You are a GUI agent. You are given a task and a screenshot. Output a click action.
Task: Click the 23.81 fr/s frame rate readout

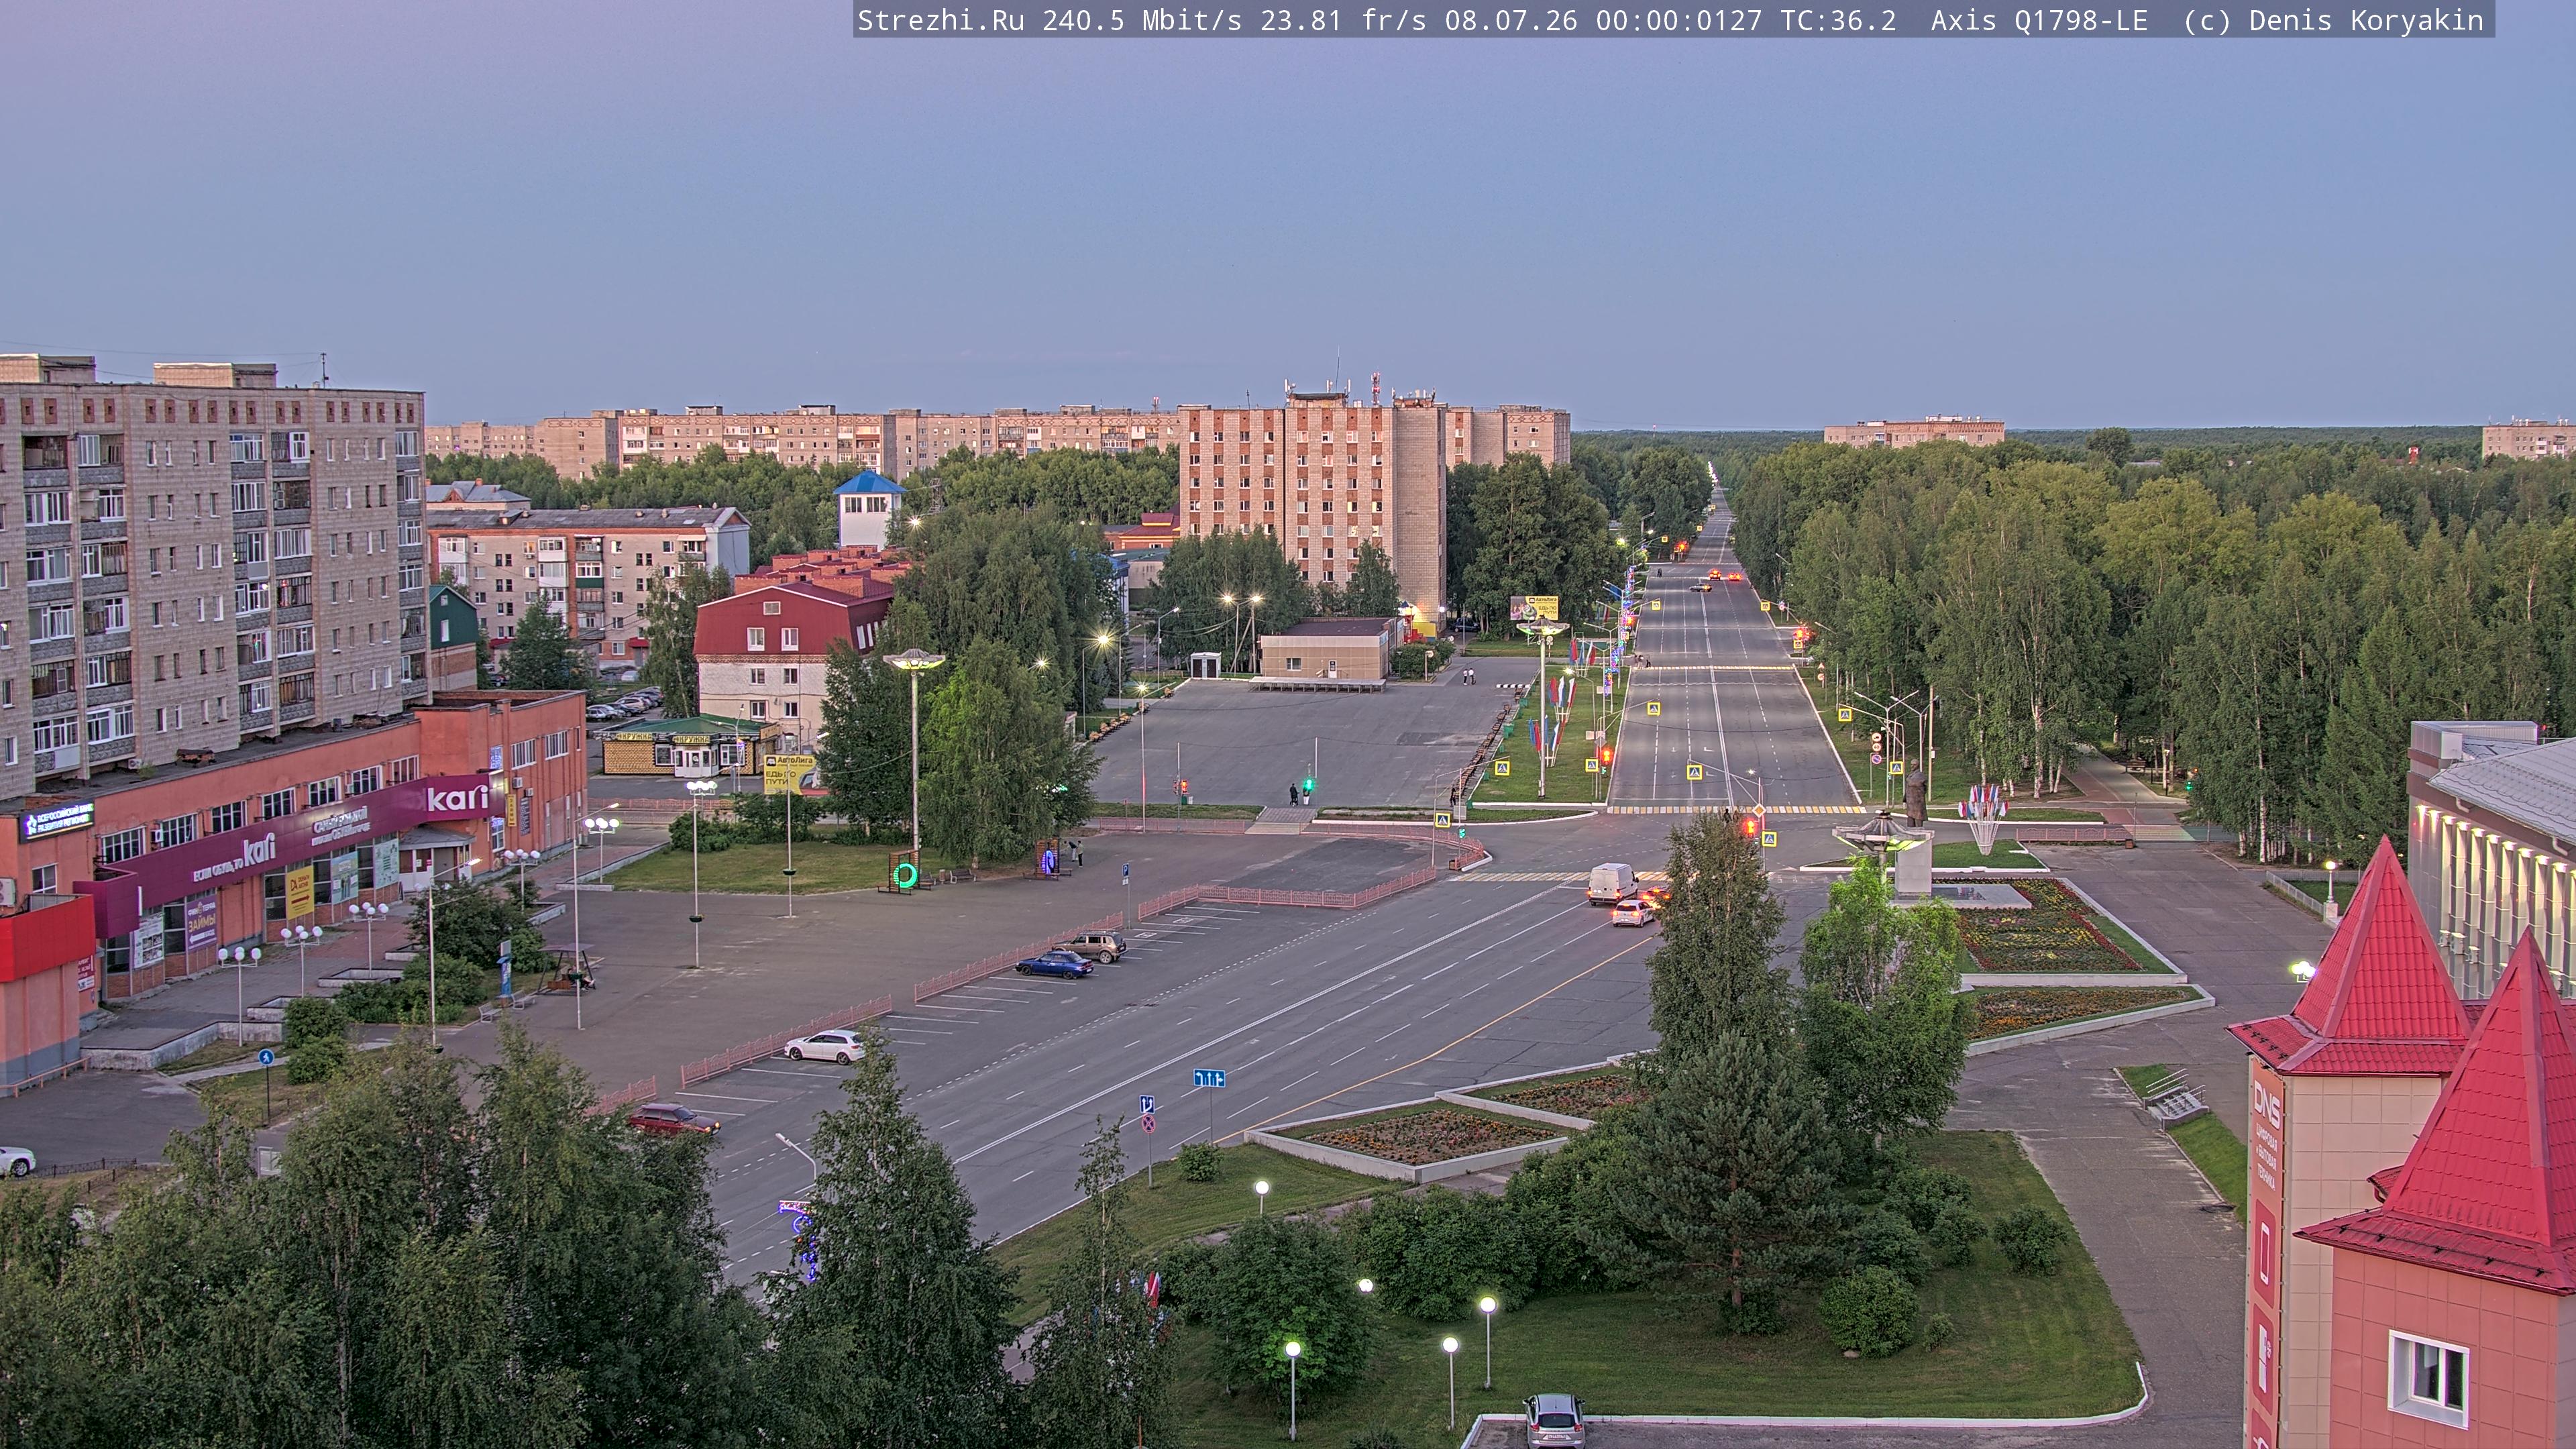(1343, 20)
